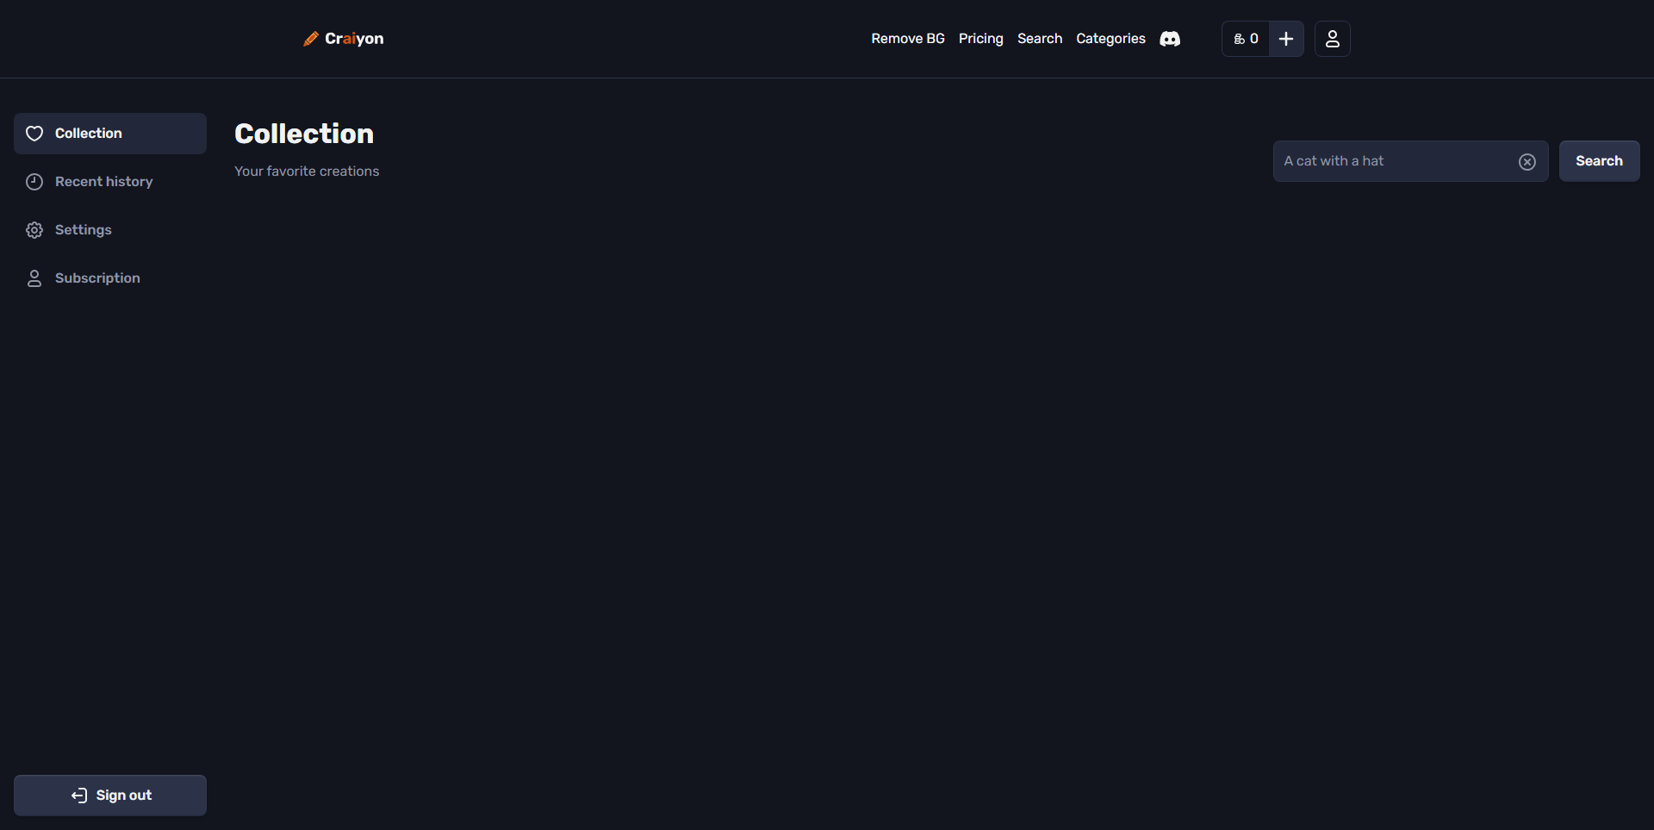The width and height of the screenshot is (1654, 830).
Task: Open Search in the top navigation
Action: click(1039, 39)
